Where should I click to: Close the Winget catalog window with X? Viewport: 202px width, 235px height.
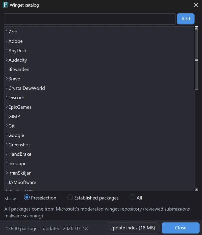[x=196, y=5]
